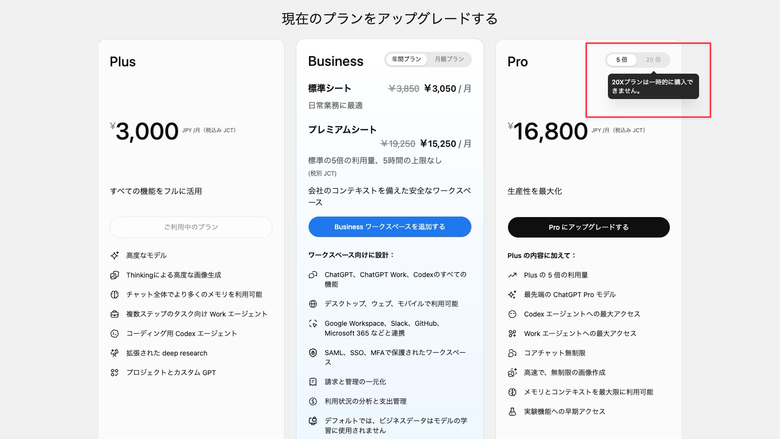Click Business ワークスペースを追加する button
Viewport: 780px width, 439px height.
390,227
